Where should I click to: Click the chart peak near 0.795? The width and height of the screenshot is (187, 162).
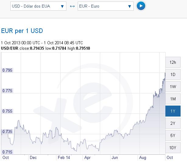coord(165,73)
